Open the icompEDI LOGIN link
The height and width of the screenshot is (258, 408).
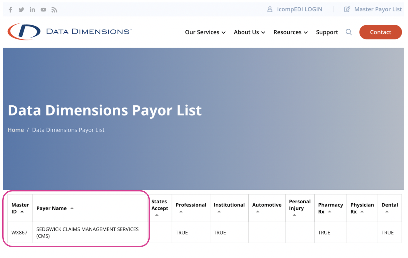click(x=300, y=9)
